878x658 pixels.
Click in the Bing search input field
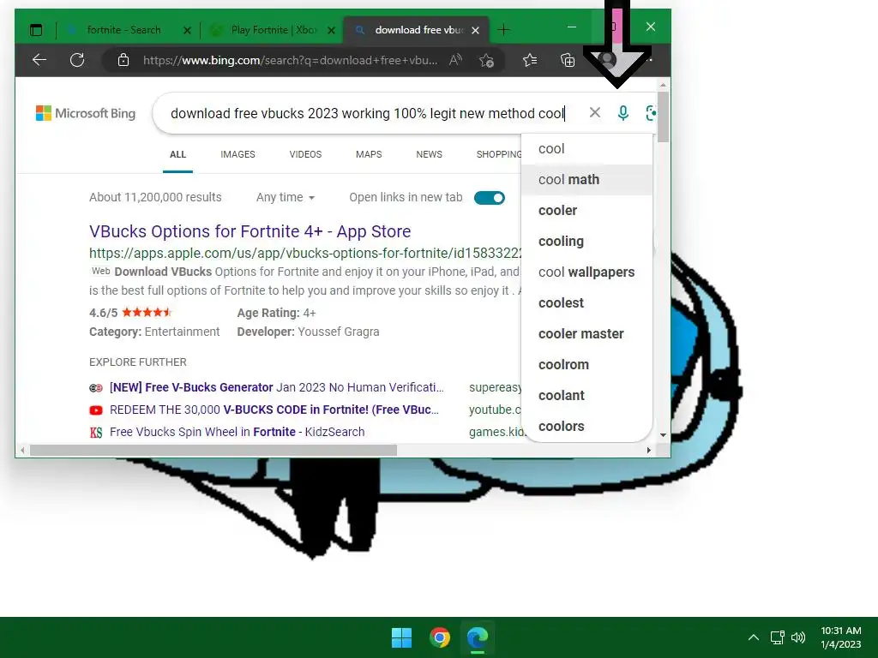[370, 113]
